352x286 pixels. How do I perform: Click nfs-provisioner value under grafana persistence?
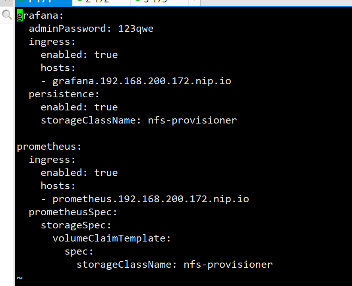(192, 120)
